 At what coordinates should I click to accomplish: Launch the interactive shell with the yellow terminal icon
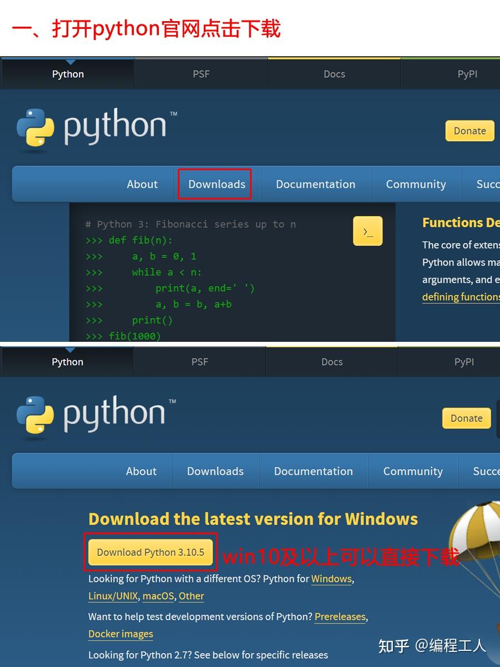(x=368, y=231)
